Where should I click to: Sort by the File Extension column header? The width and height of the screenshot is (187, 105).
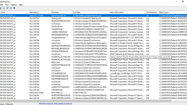click(x=152, y=12)
